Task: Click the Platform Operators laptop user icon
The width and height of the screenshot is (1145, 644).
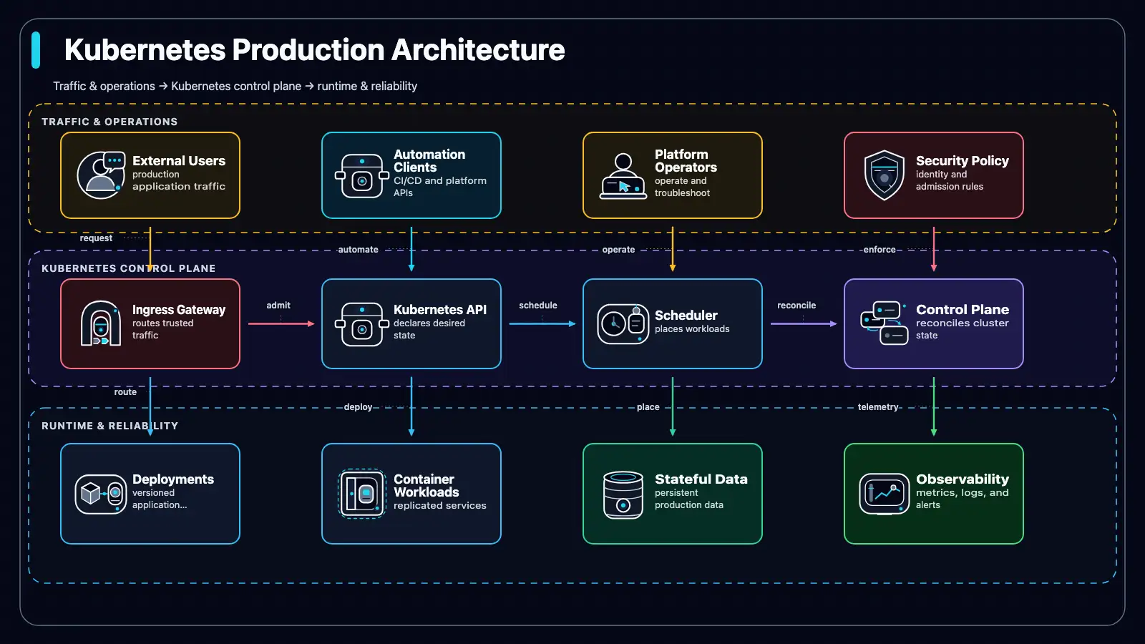Action: [623, 175]
